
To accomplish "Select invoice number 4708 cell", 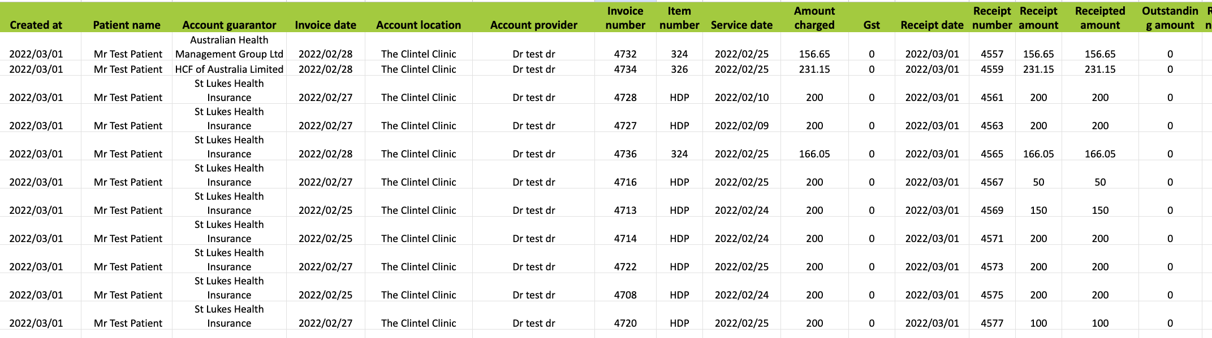I will coord(626,295).
